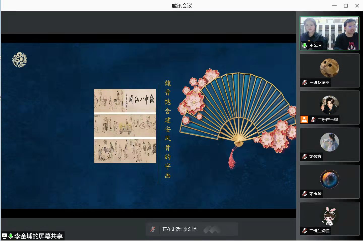Click muted microphone icon beside 二班严玉祺
This screenshot has height=241, width=363.
click(313, 119)
